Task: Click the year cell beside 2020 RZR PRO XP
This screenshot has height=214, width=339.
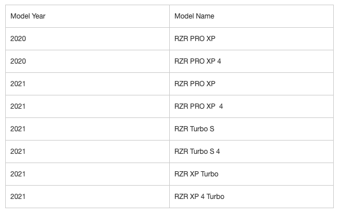Action: point(88,39)
